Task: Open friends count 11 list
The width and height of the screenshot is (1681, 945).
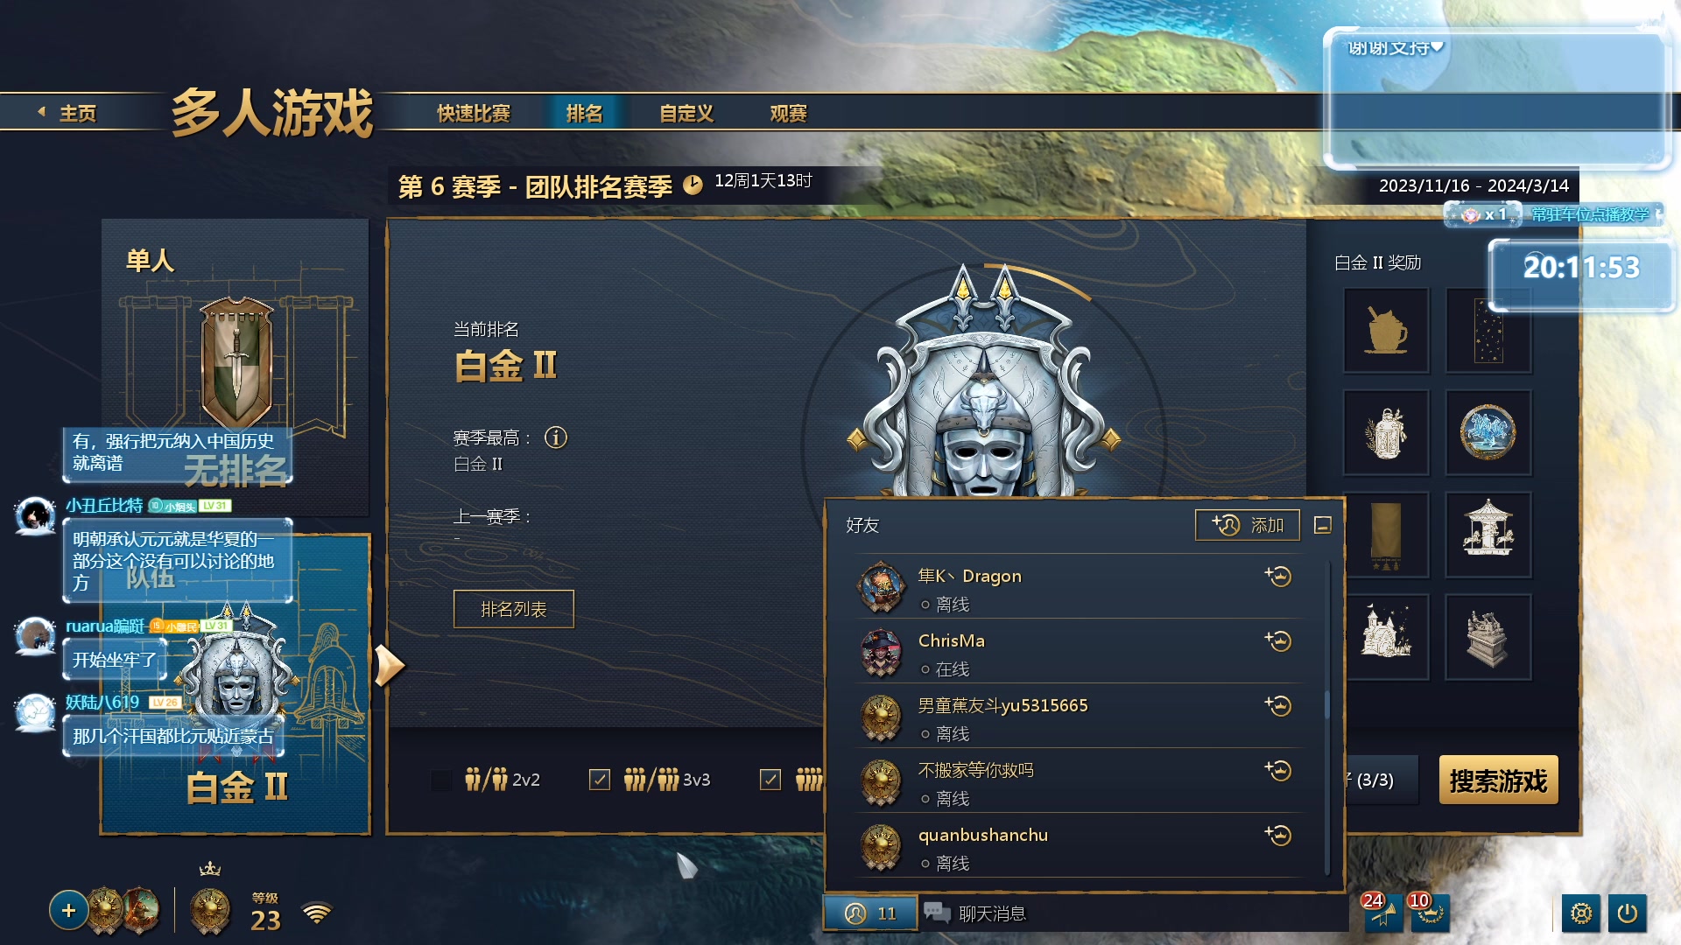Action: [x=870, y=913]
